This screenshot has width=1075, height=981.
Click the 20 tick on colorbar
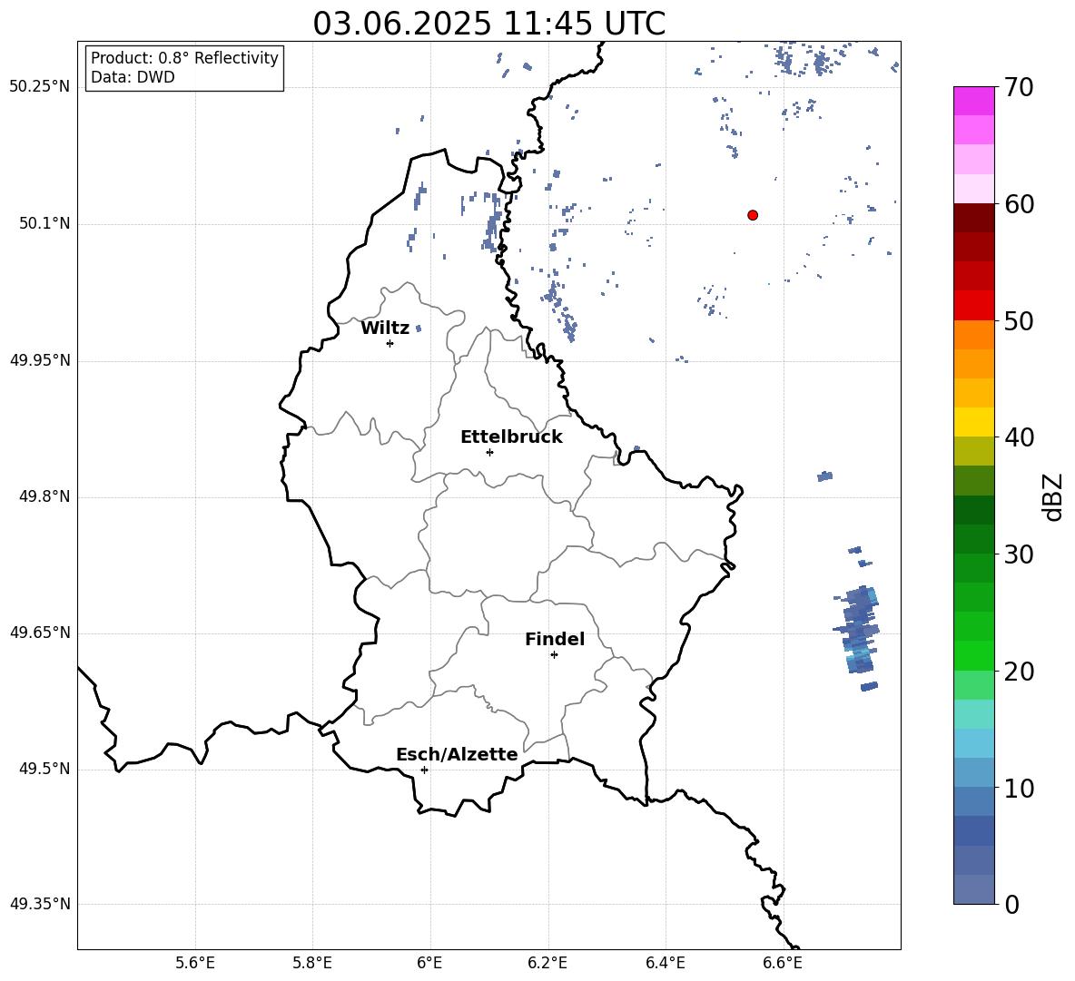[x=1019, y=671]
